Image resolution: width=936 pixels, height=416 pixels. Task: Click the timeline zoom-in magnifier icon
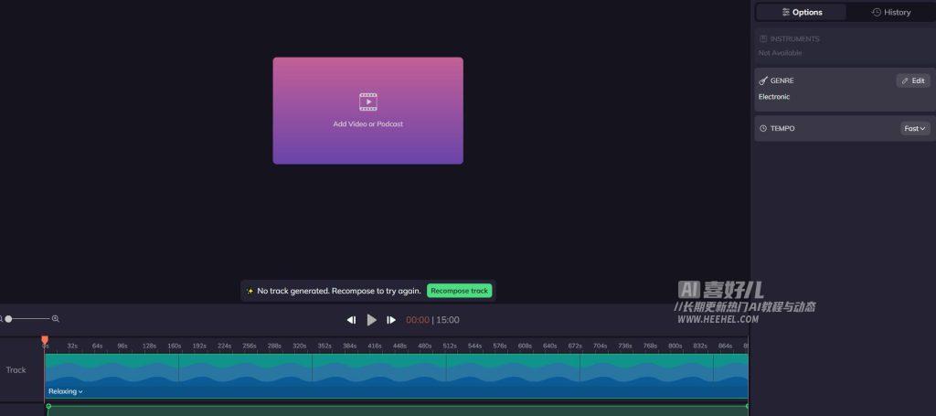coord(56,319)
